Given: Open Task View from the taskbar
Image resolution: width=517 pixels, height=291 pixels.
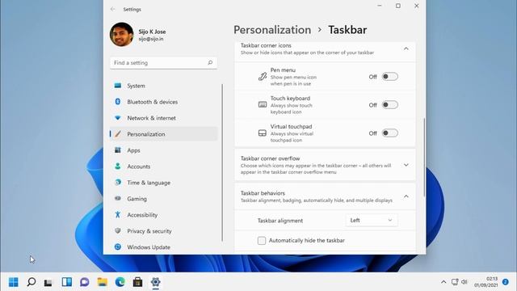Looking at the screenshot, I should (48, 282).
